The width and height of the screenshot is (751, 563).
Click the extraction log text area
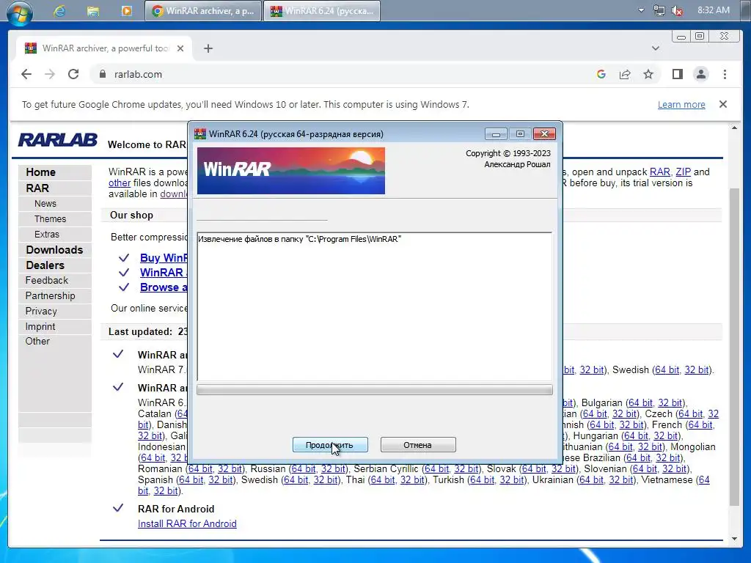[375, 306]
